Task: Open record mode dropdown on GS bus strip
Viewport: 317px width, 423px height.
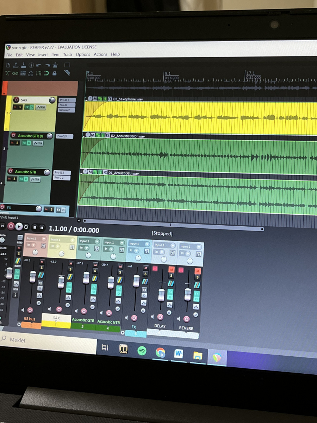Action: pyautogui.click(x=32, y=245)
